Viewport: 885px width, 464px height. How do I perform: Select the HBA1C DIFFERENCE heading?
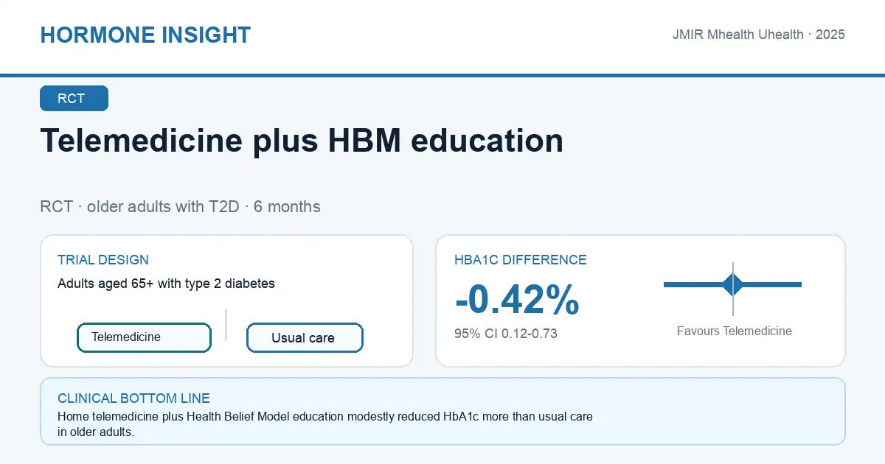(x=521, y=260)
